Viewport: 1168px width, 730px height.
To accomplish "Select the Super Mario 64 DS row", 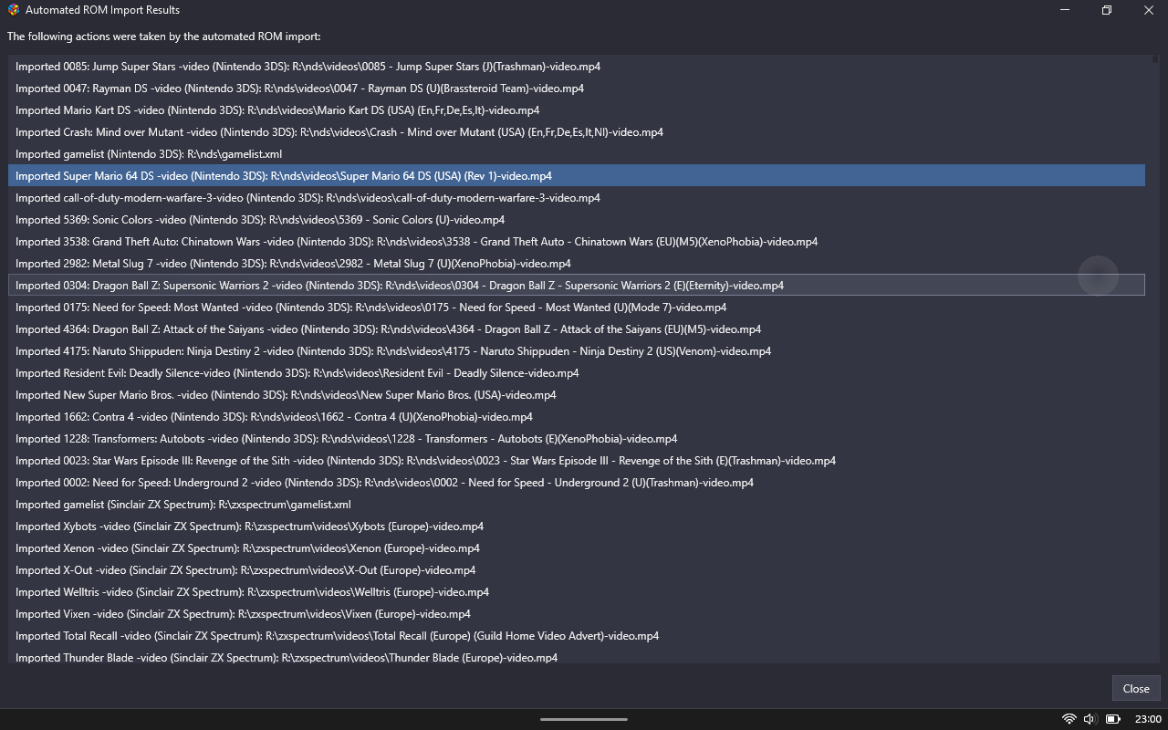I will click(577, 176).
